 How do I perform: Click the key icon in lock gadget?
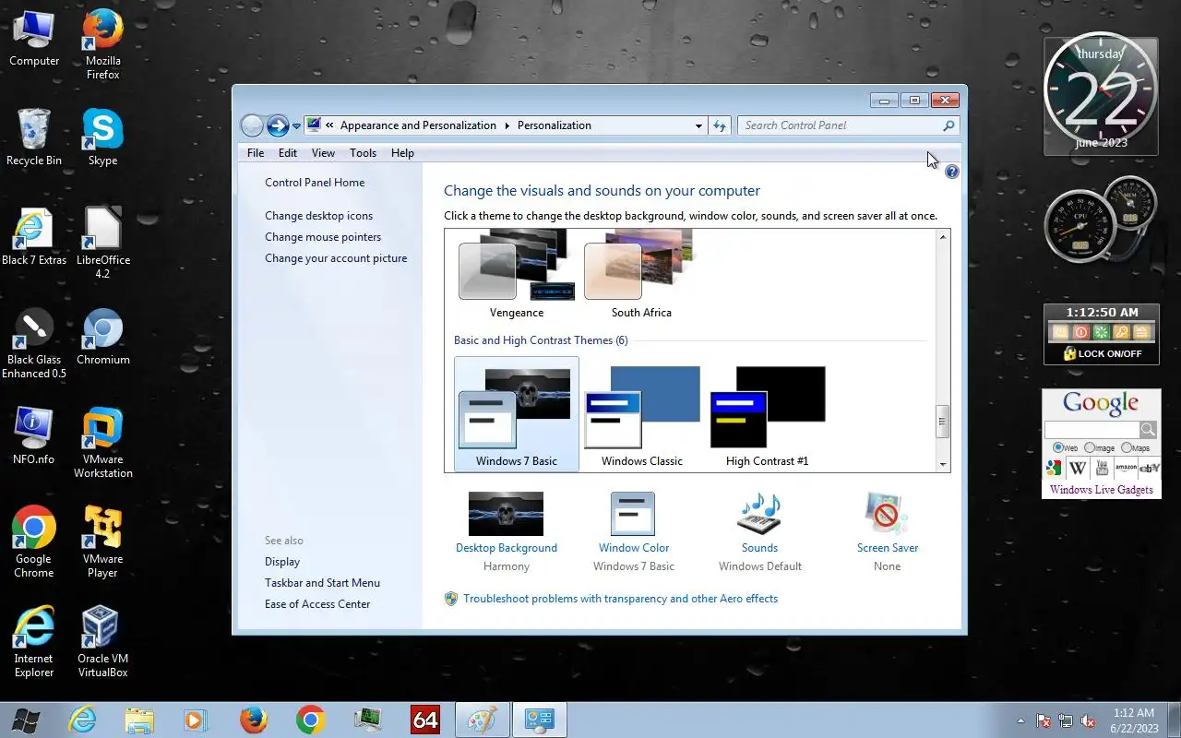click(x=1122, y=332)
